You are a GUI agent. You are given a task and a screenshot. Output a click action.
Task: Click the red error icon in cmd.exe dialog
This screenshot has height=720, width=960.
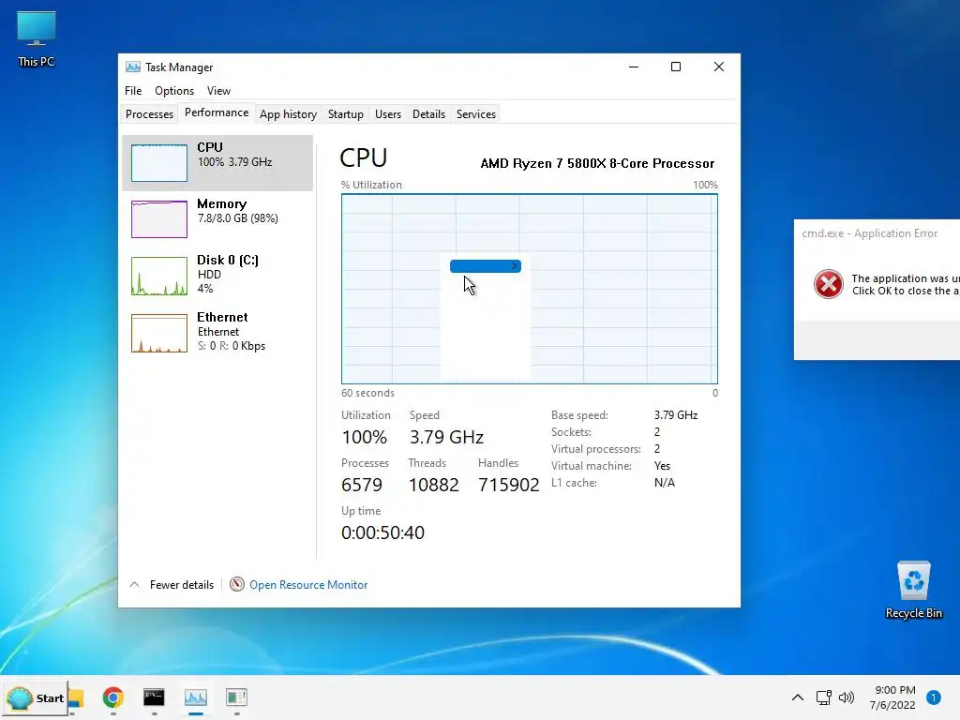click(x=829, y=284)
